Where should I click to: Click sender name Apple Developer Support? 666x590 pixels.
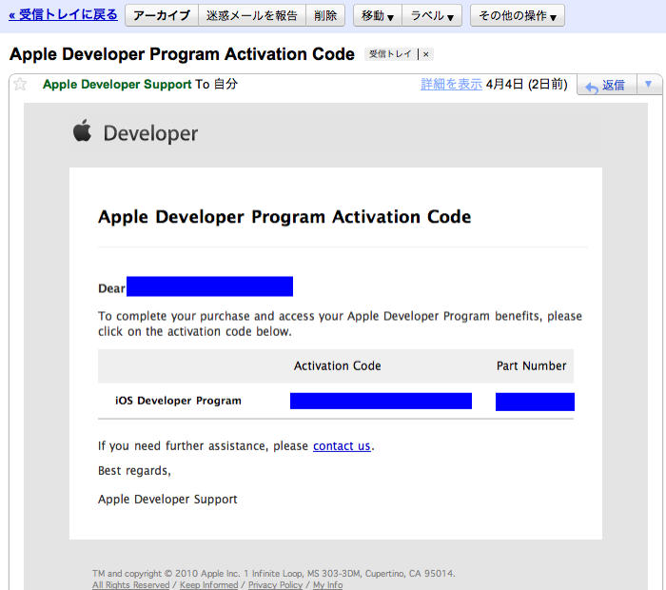coord(117,84)
